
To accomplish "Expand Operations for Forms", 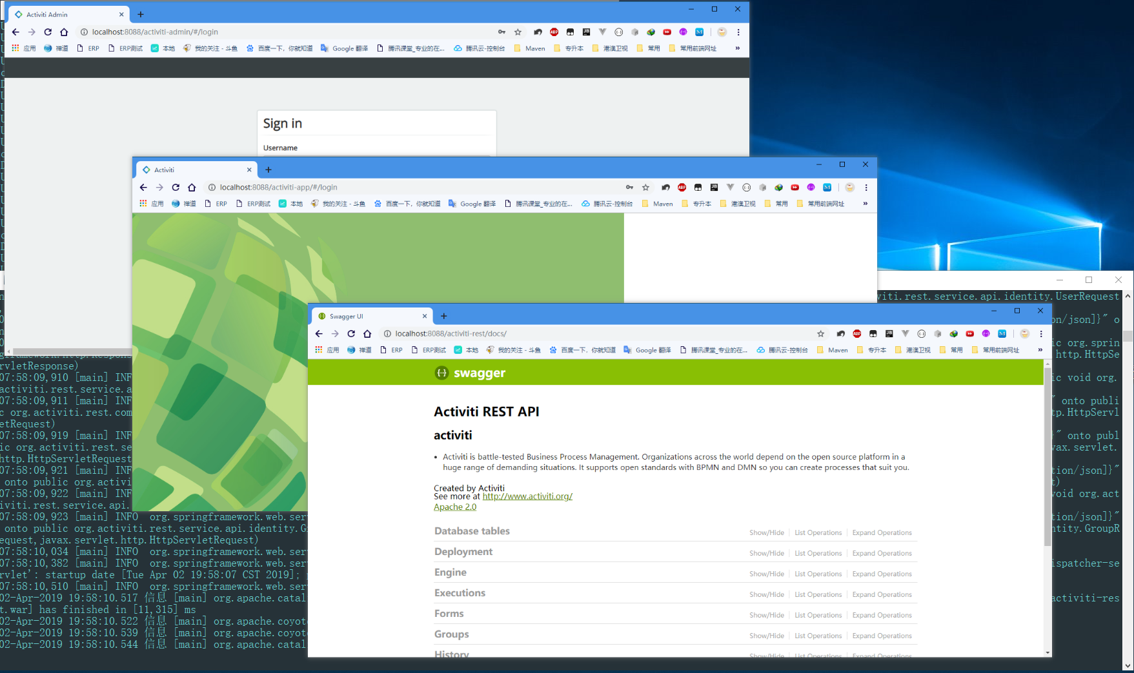I will click(x=882, y=615).
